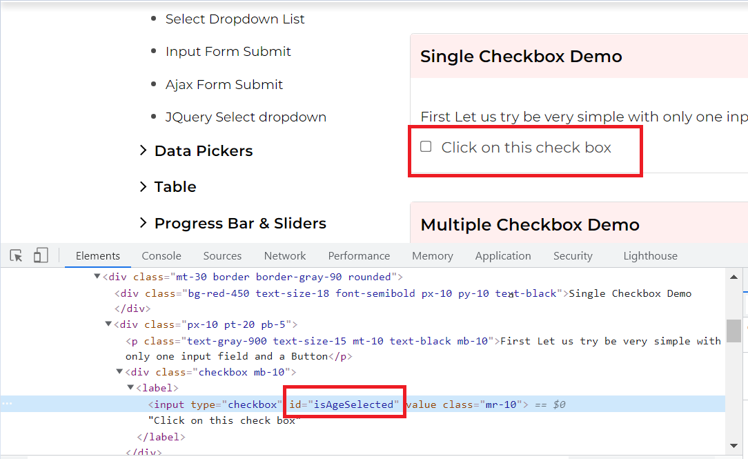Toggle the device emulation toolbar
The height and width of the screenshot is (459, 748).
tap(40, 255)
